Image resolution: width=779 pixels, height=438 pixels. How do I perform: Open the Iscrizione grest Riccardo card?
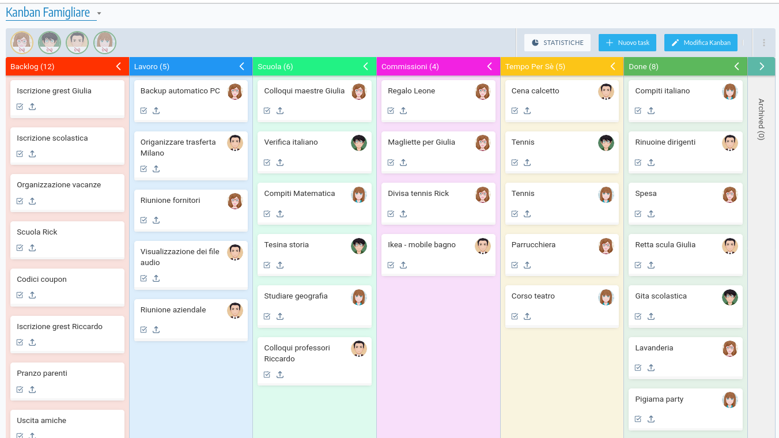67,334
